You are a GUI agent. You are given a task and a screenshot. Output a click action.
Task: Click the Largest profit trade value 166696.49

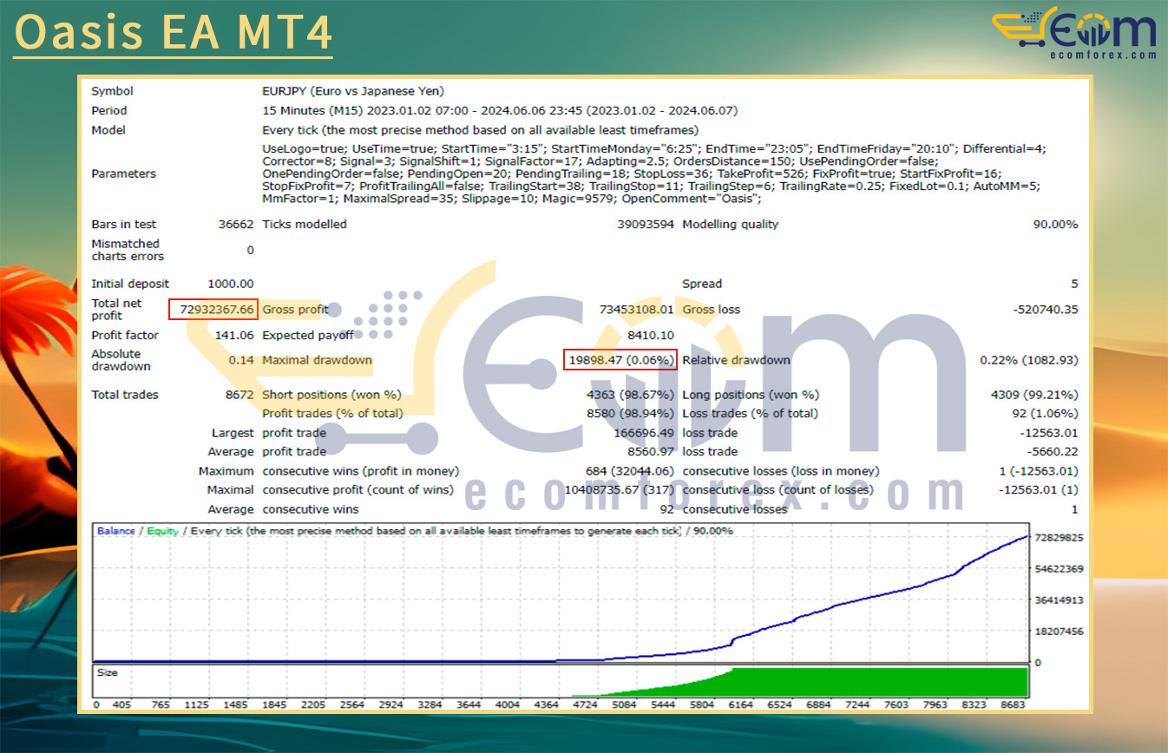(642, 433)
